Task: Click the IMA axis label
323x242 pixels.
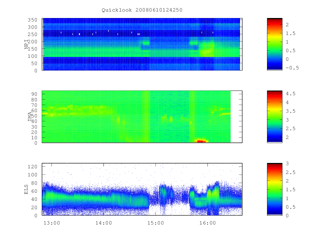Action: 30,117
